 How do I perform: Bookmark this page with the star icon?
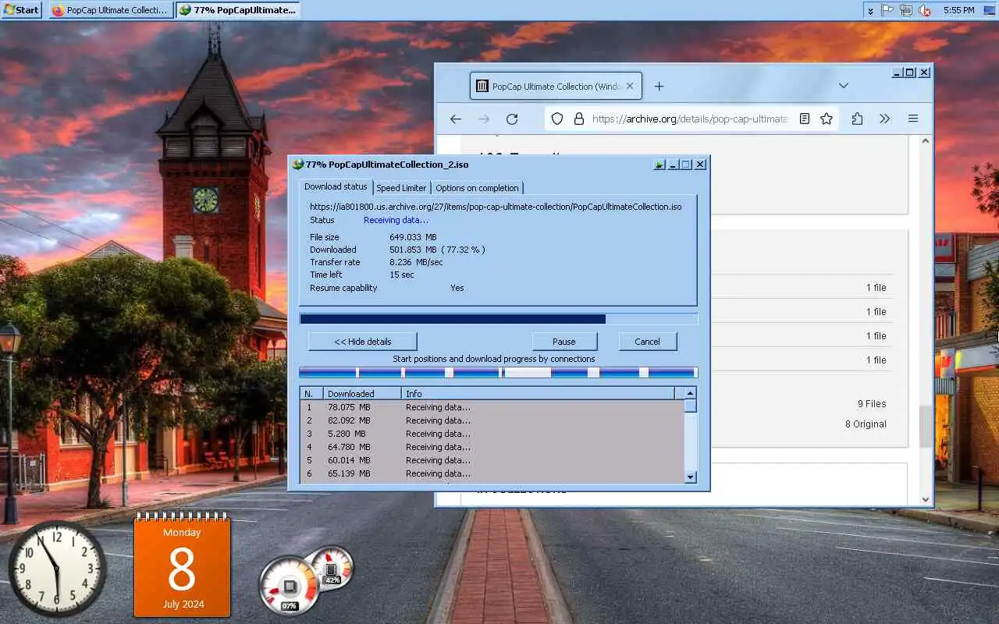coord(827,119)
